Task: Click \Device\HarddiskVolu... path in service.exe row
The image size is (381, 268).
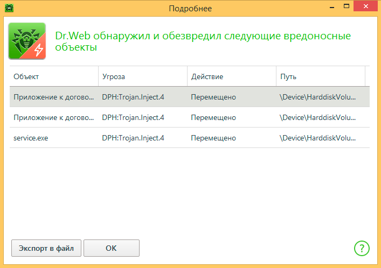Action: click(317, 138)
